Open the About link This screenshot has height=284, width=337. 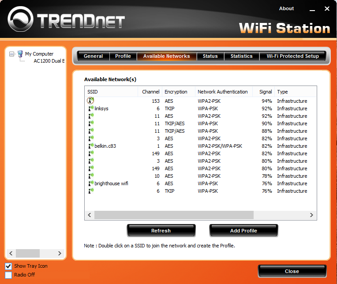pos(286,8)
